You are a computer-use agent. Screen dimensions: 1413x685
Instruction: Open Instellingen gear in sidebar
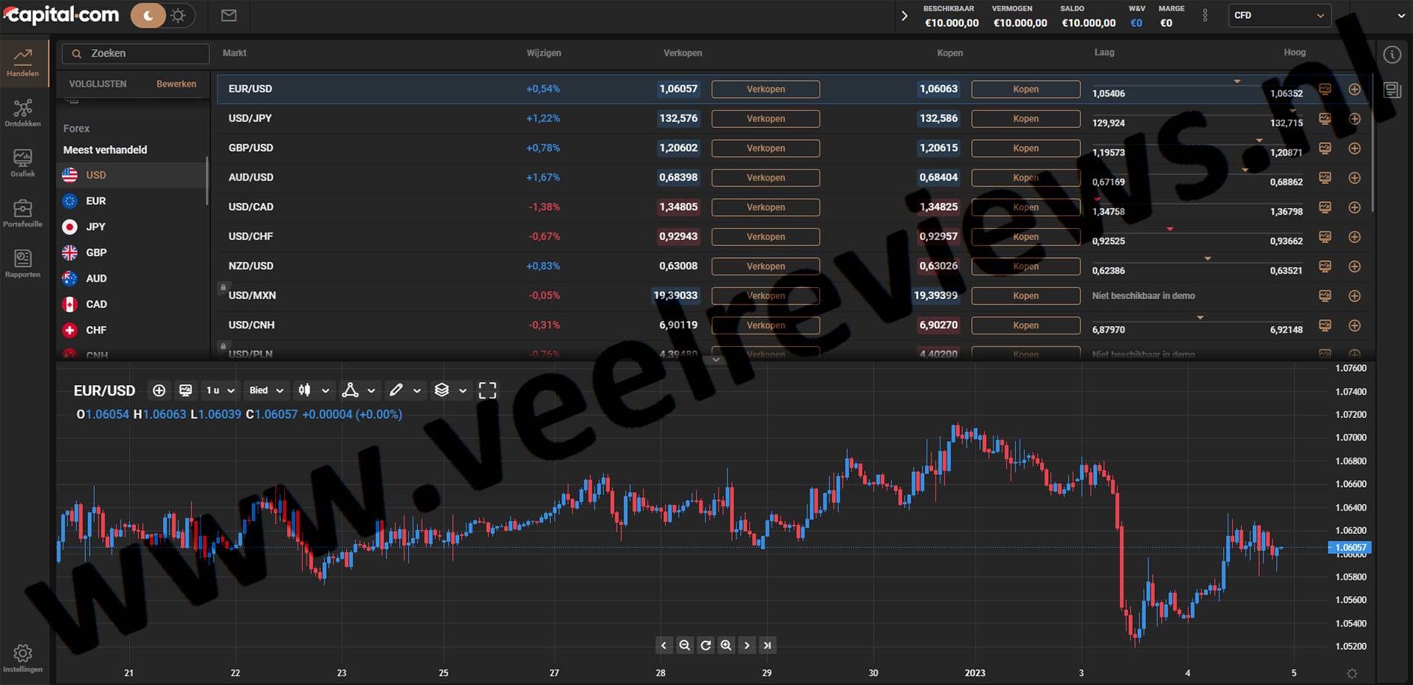[22, 658]
